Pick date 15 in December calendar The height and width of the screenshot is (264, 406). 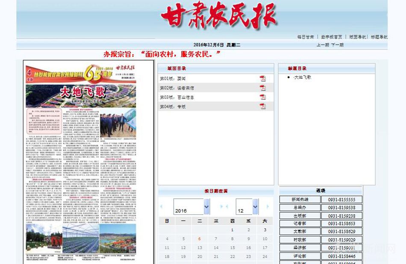point(232,247)
